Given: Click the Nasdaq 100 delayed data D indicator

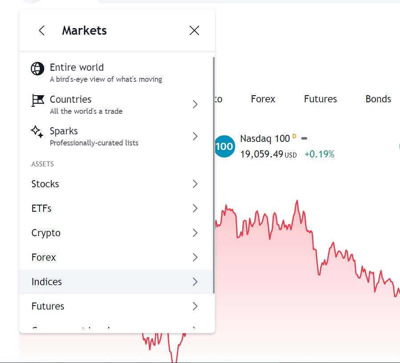Looking at the screenshot, I should pos(294,136).
